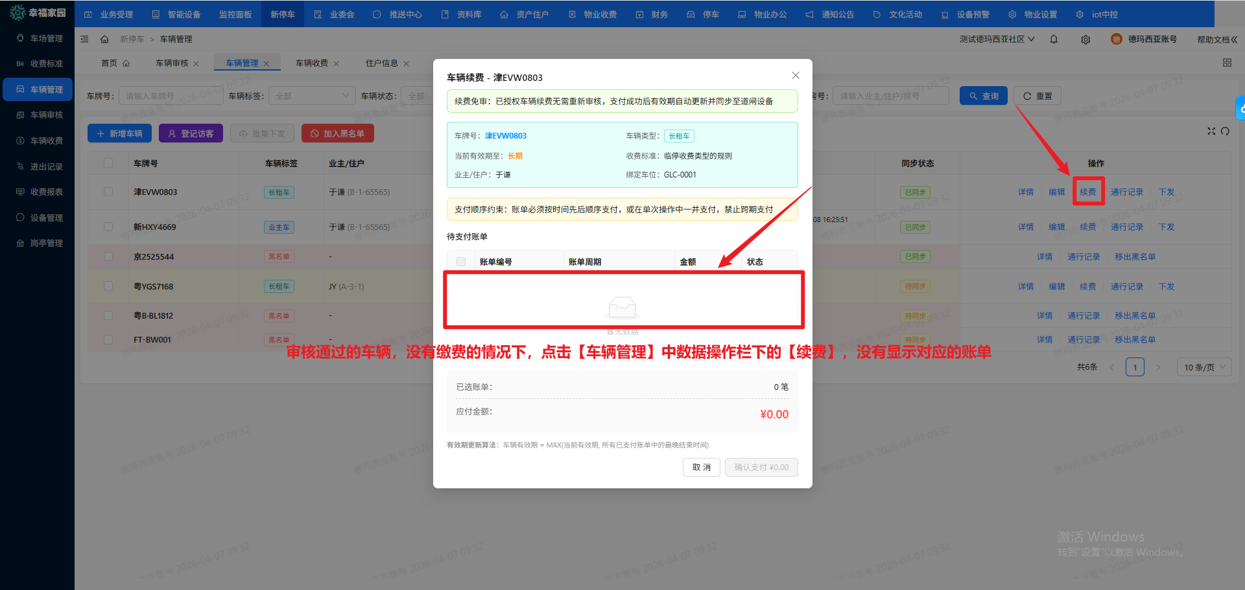Click the 新增车辆 button
This screenshot has height=590, width=1245.
119,133
